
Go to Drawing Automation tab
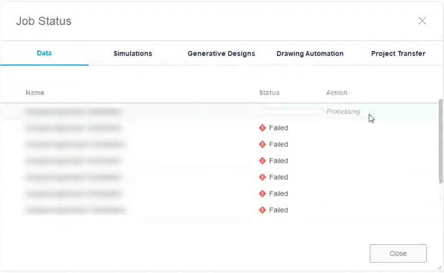[x=310, y=53]
